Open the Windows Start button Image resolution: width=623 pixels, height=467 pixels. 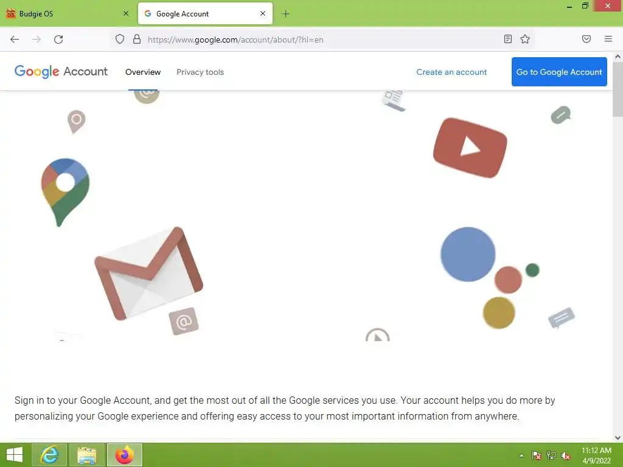click(15, 455)
